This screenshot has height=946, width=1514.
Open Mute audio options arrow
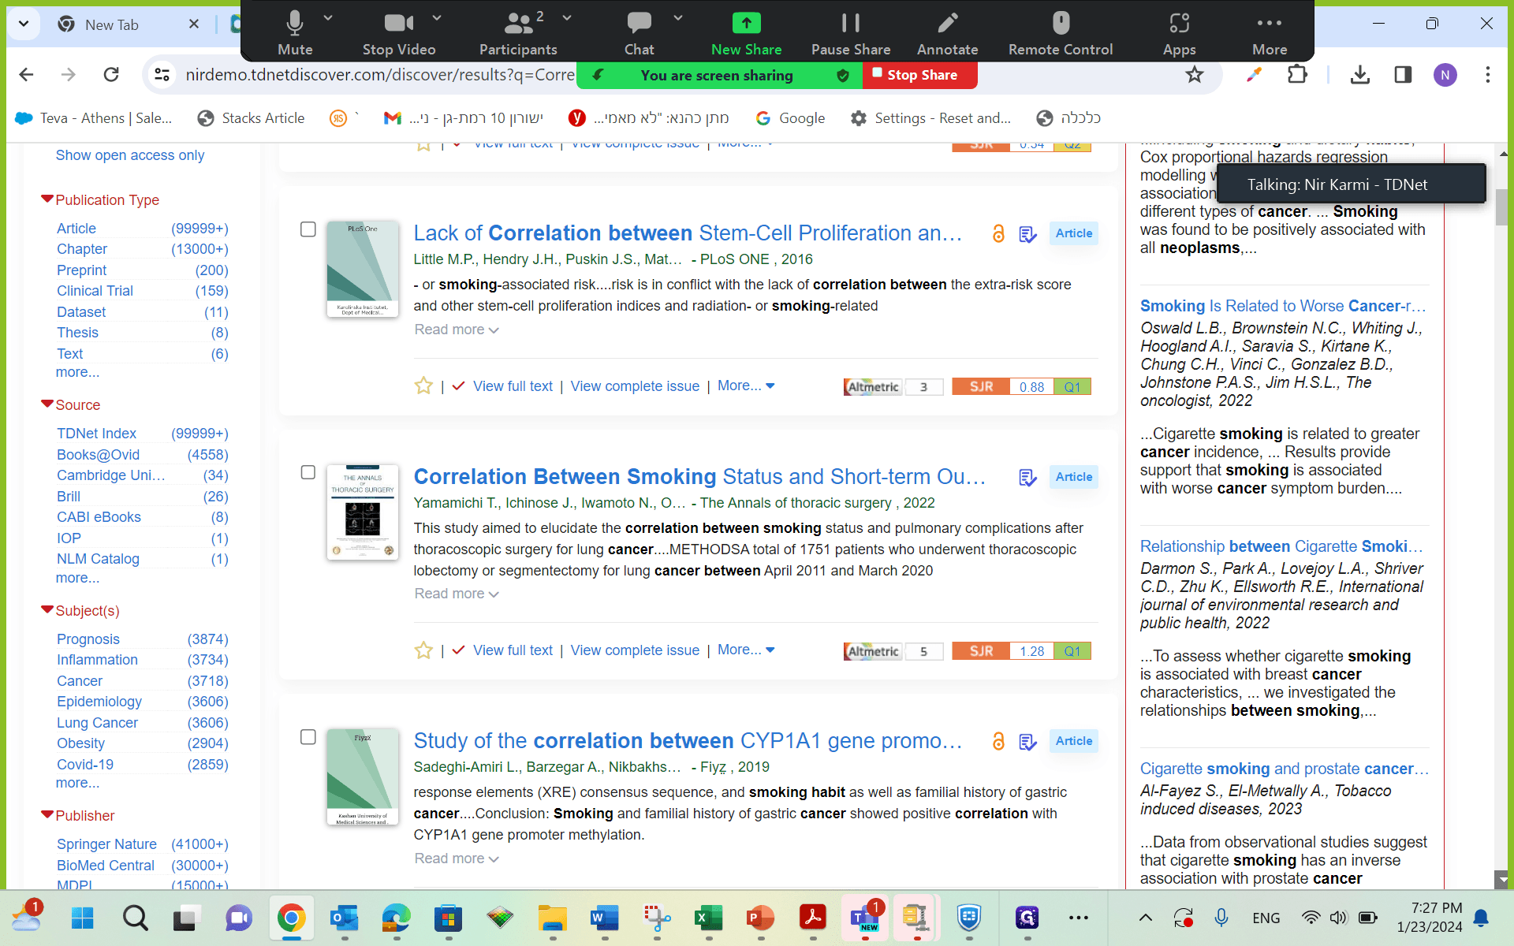click(328, 17)
